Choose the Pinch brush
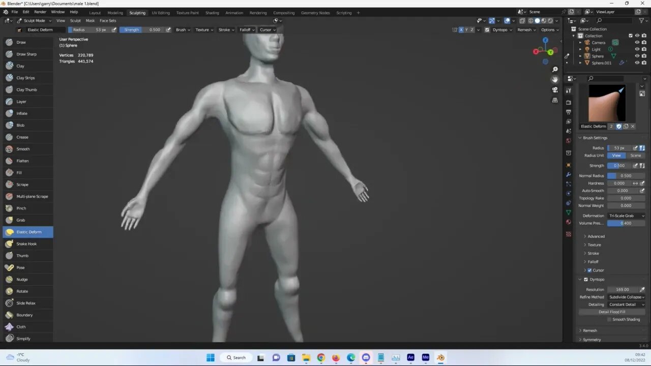651x366 pixels. click(28, 208)
